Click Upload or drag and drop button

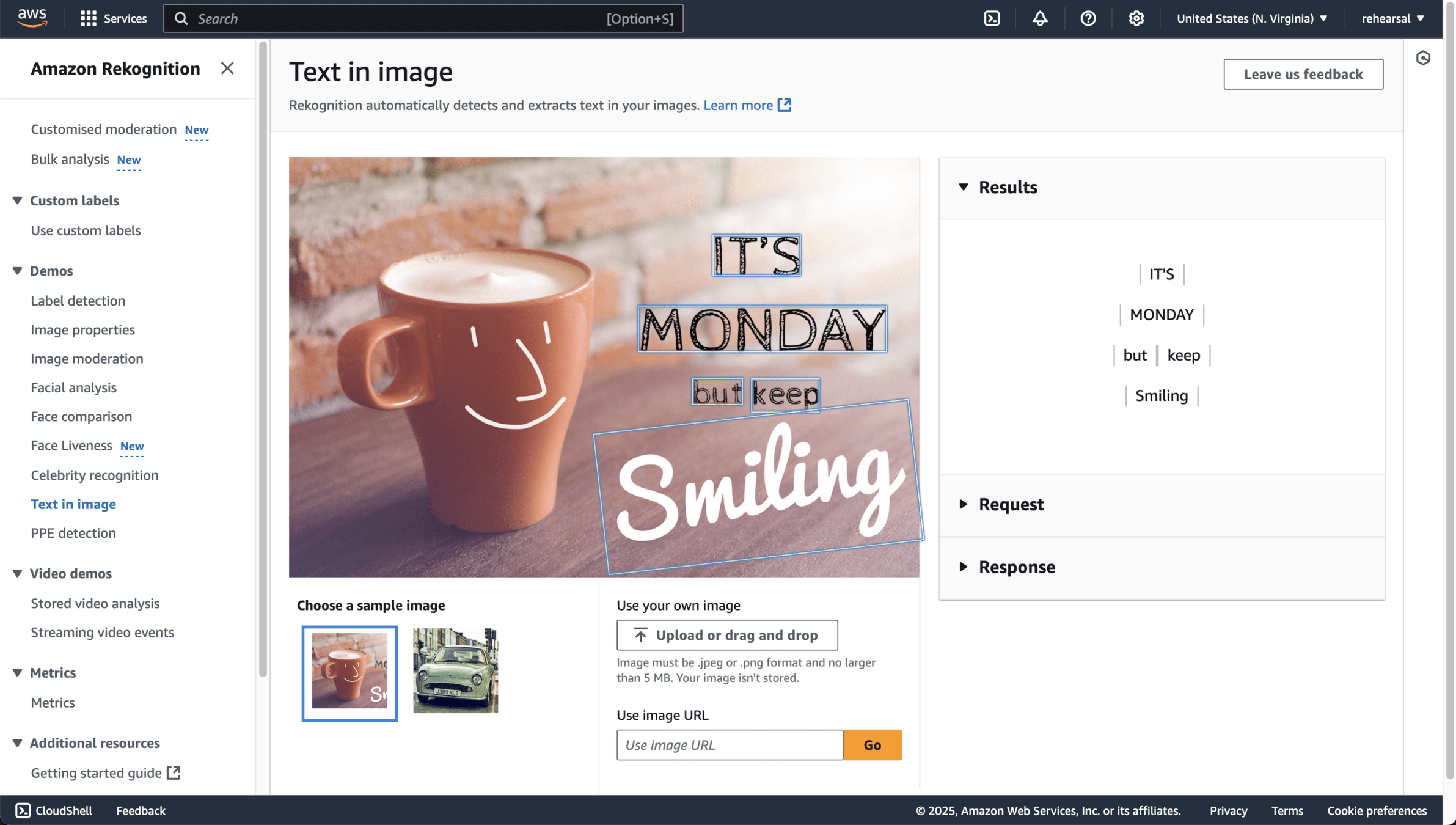pyautogui.click(x=726, y=635)
